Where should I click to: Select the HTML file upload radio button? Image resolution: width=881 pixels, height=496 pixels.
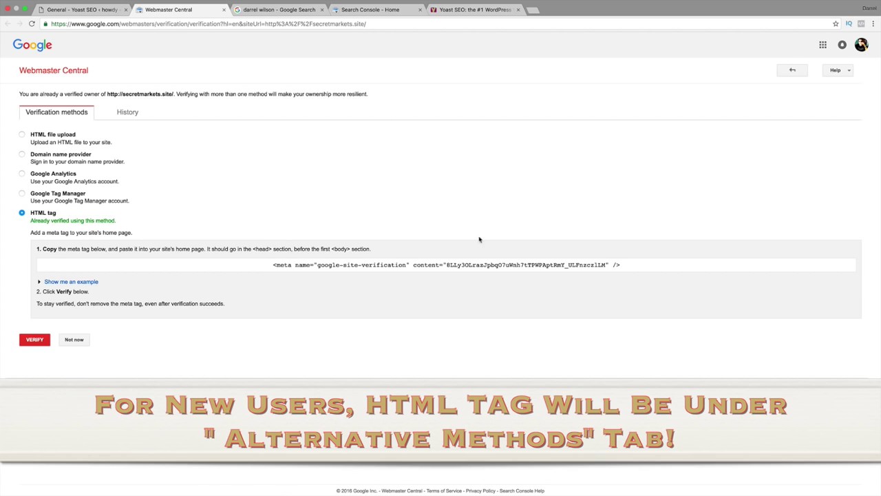[x=22, y=134]
